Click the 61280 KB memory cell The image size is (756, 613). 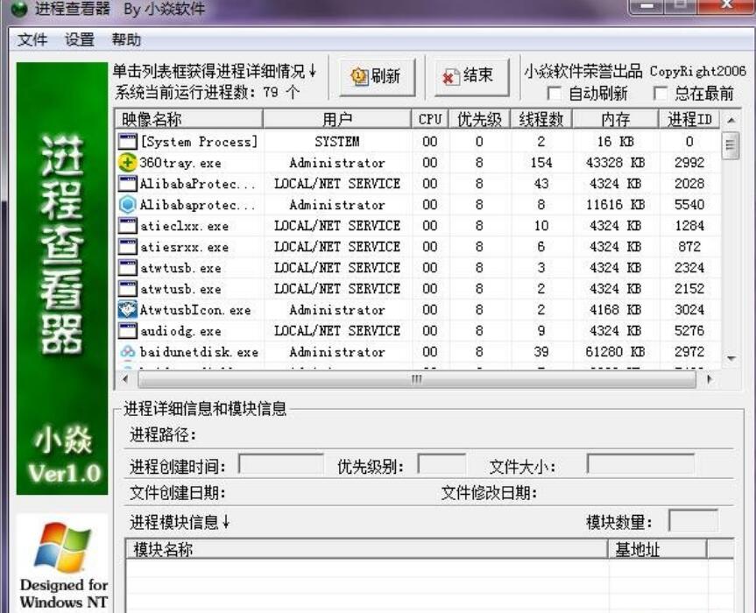point(615,352)
